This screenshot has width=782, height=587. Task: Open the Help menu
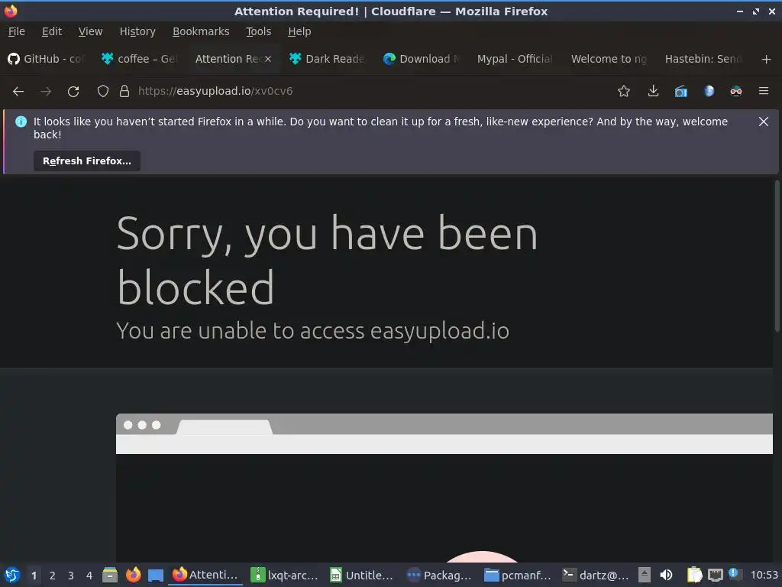(299, 31)
